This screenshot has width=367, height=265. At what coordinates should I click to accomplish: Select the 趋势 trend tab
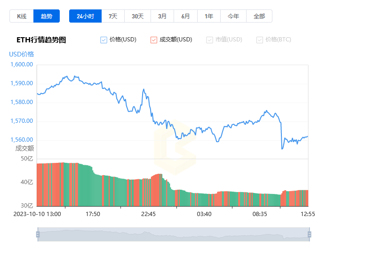tap(47, 16)
